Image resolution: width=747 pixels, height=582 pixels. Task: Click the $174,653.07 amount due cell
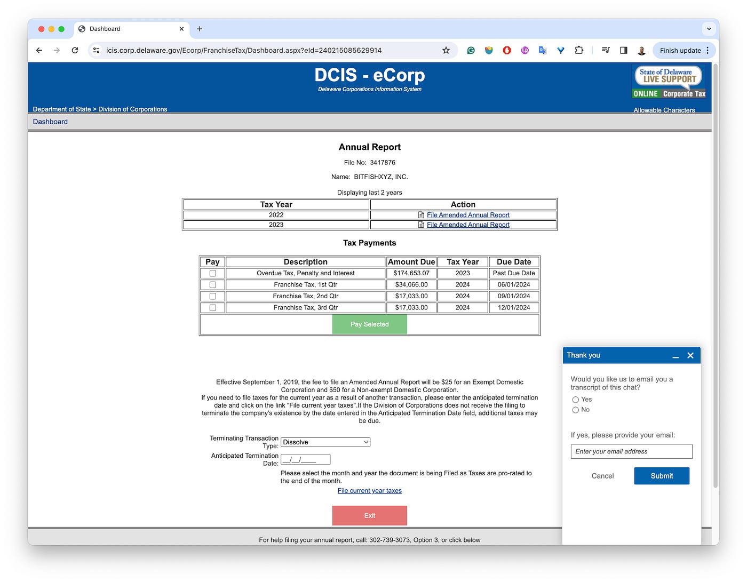coord(411,273)
